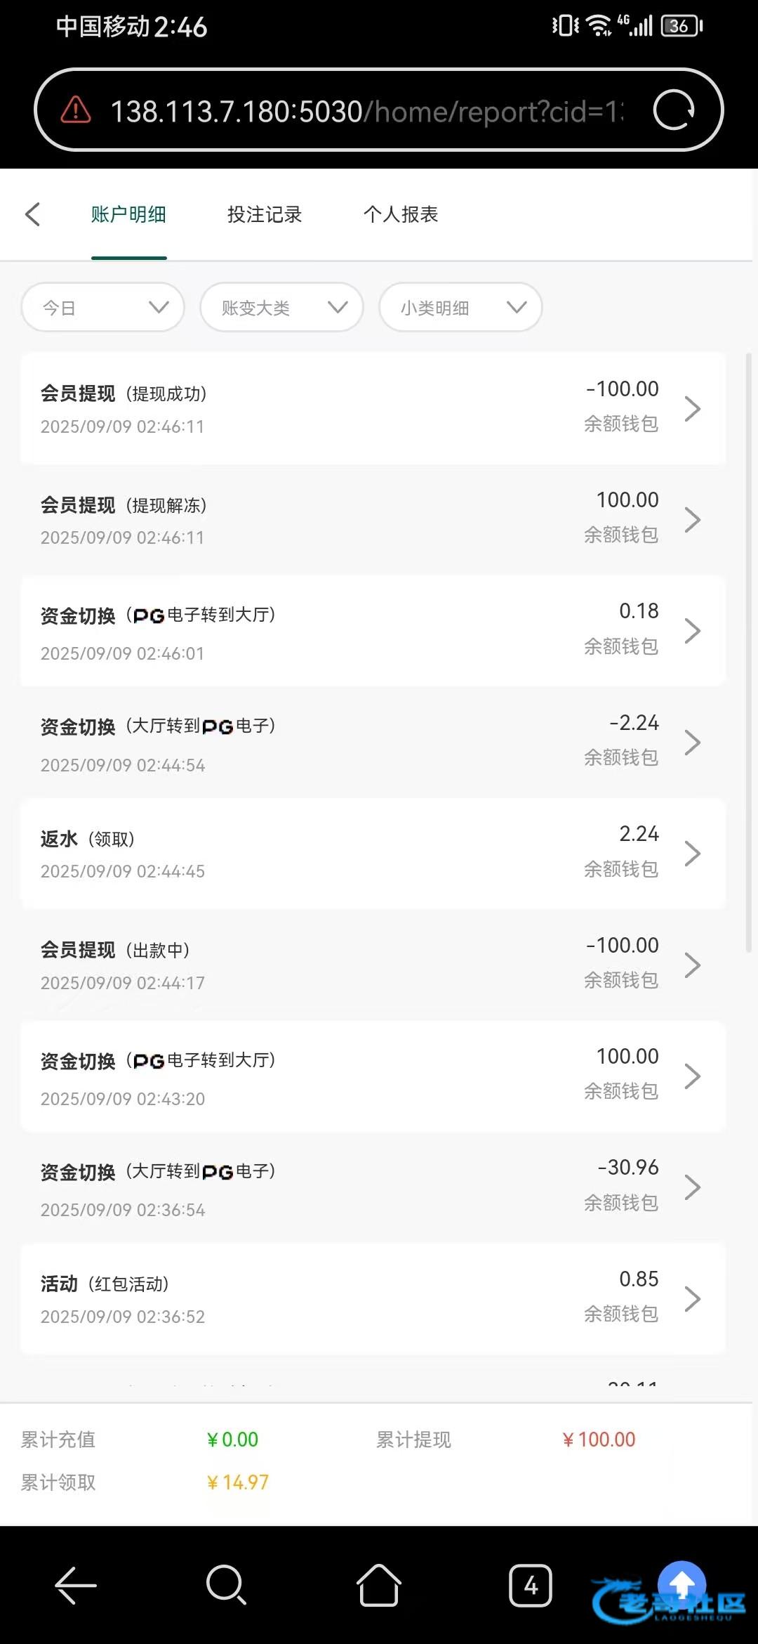Open the 今日 date filter dropdown
Image resolution: width=758 pixels, height=1644 pixels.
103,307
